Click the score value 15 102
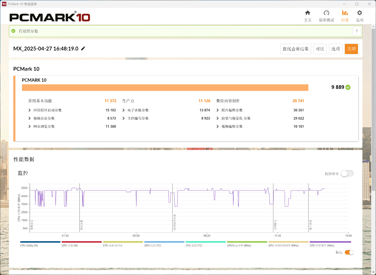The height and width of the screenshot is (275, 376). [x=111, y=110]
